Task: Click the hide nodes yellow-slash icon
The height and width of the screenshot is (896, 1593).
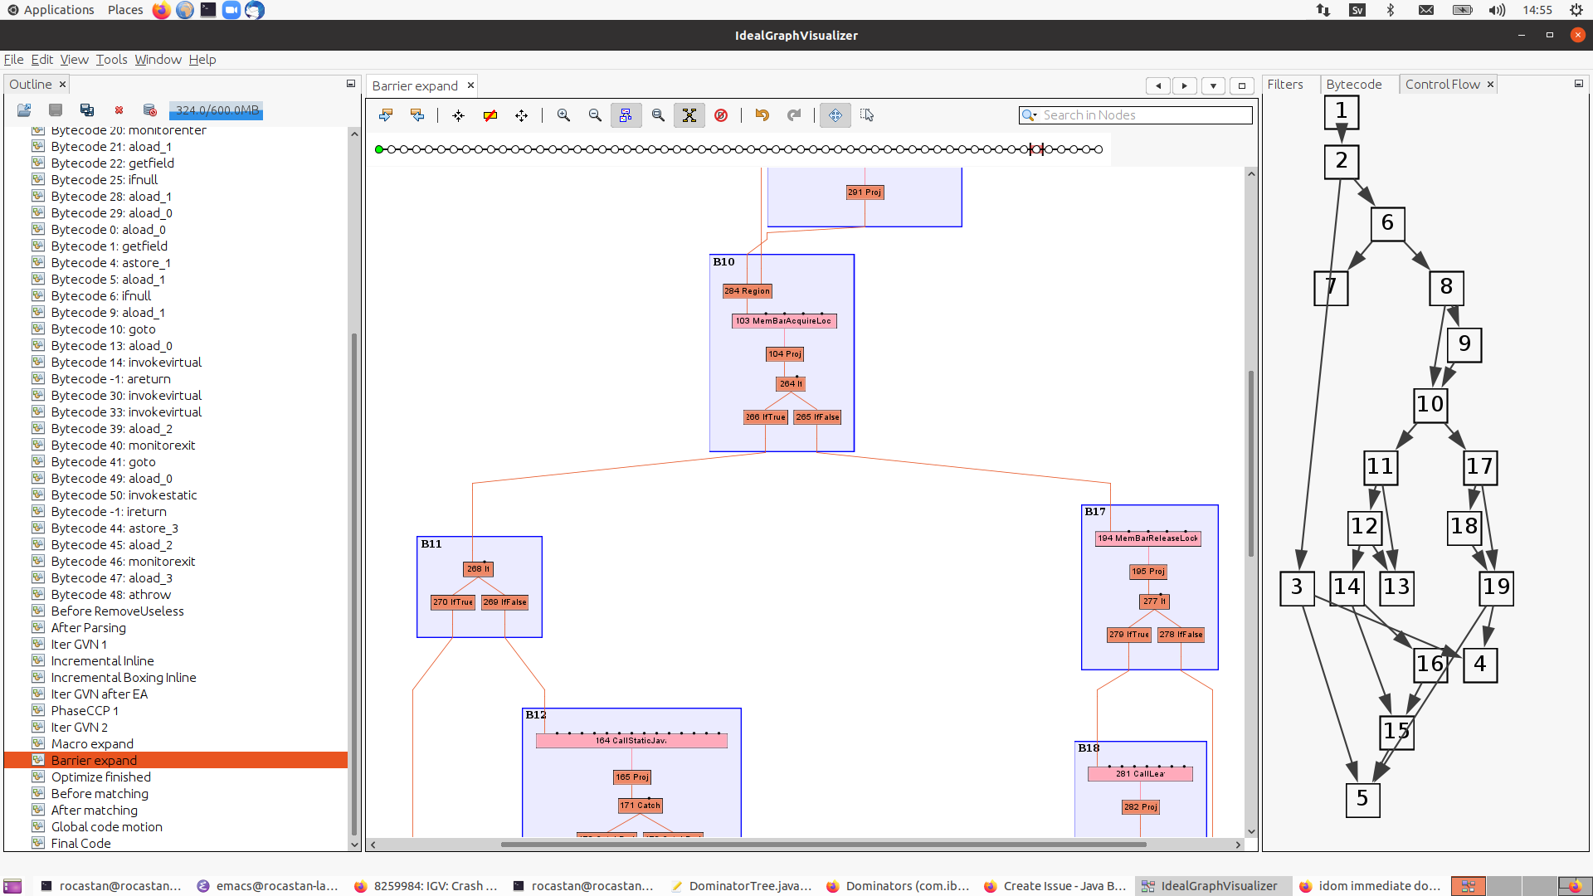Action: point(490,115)
